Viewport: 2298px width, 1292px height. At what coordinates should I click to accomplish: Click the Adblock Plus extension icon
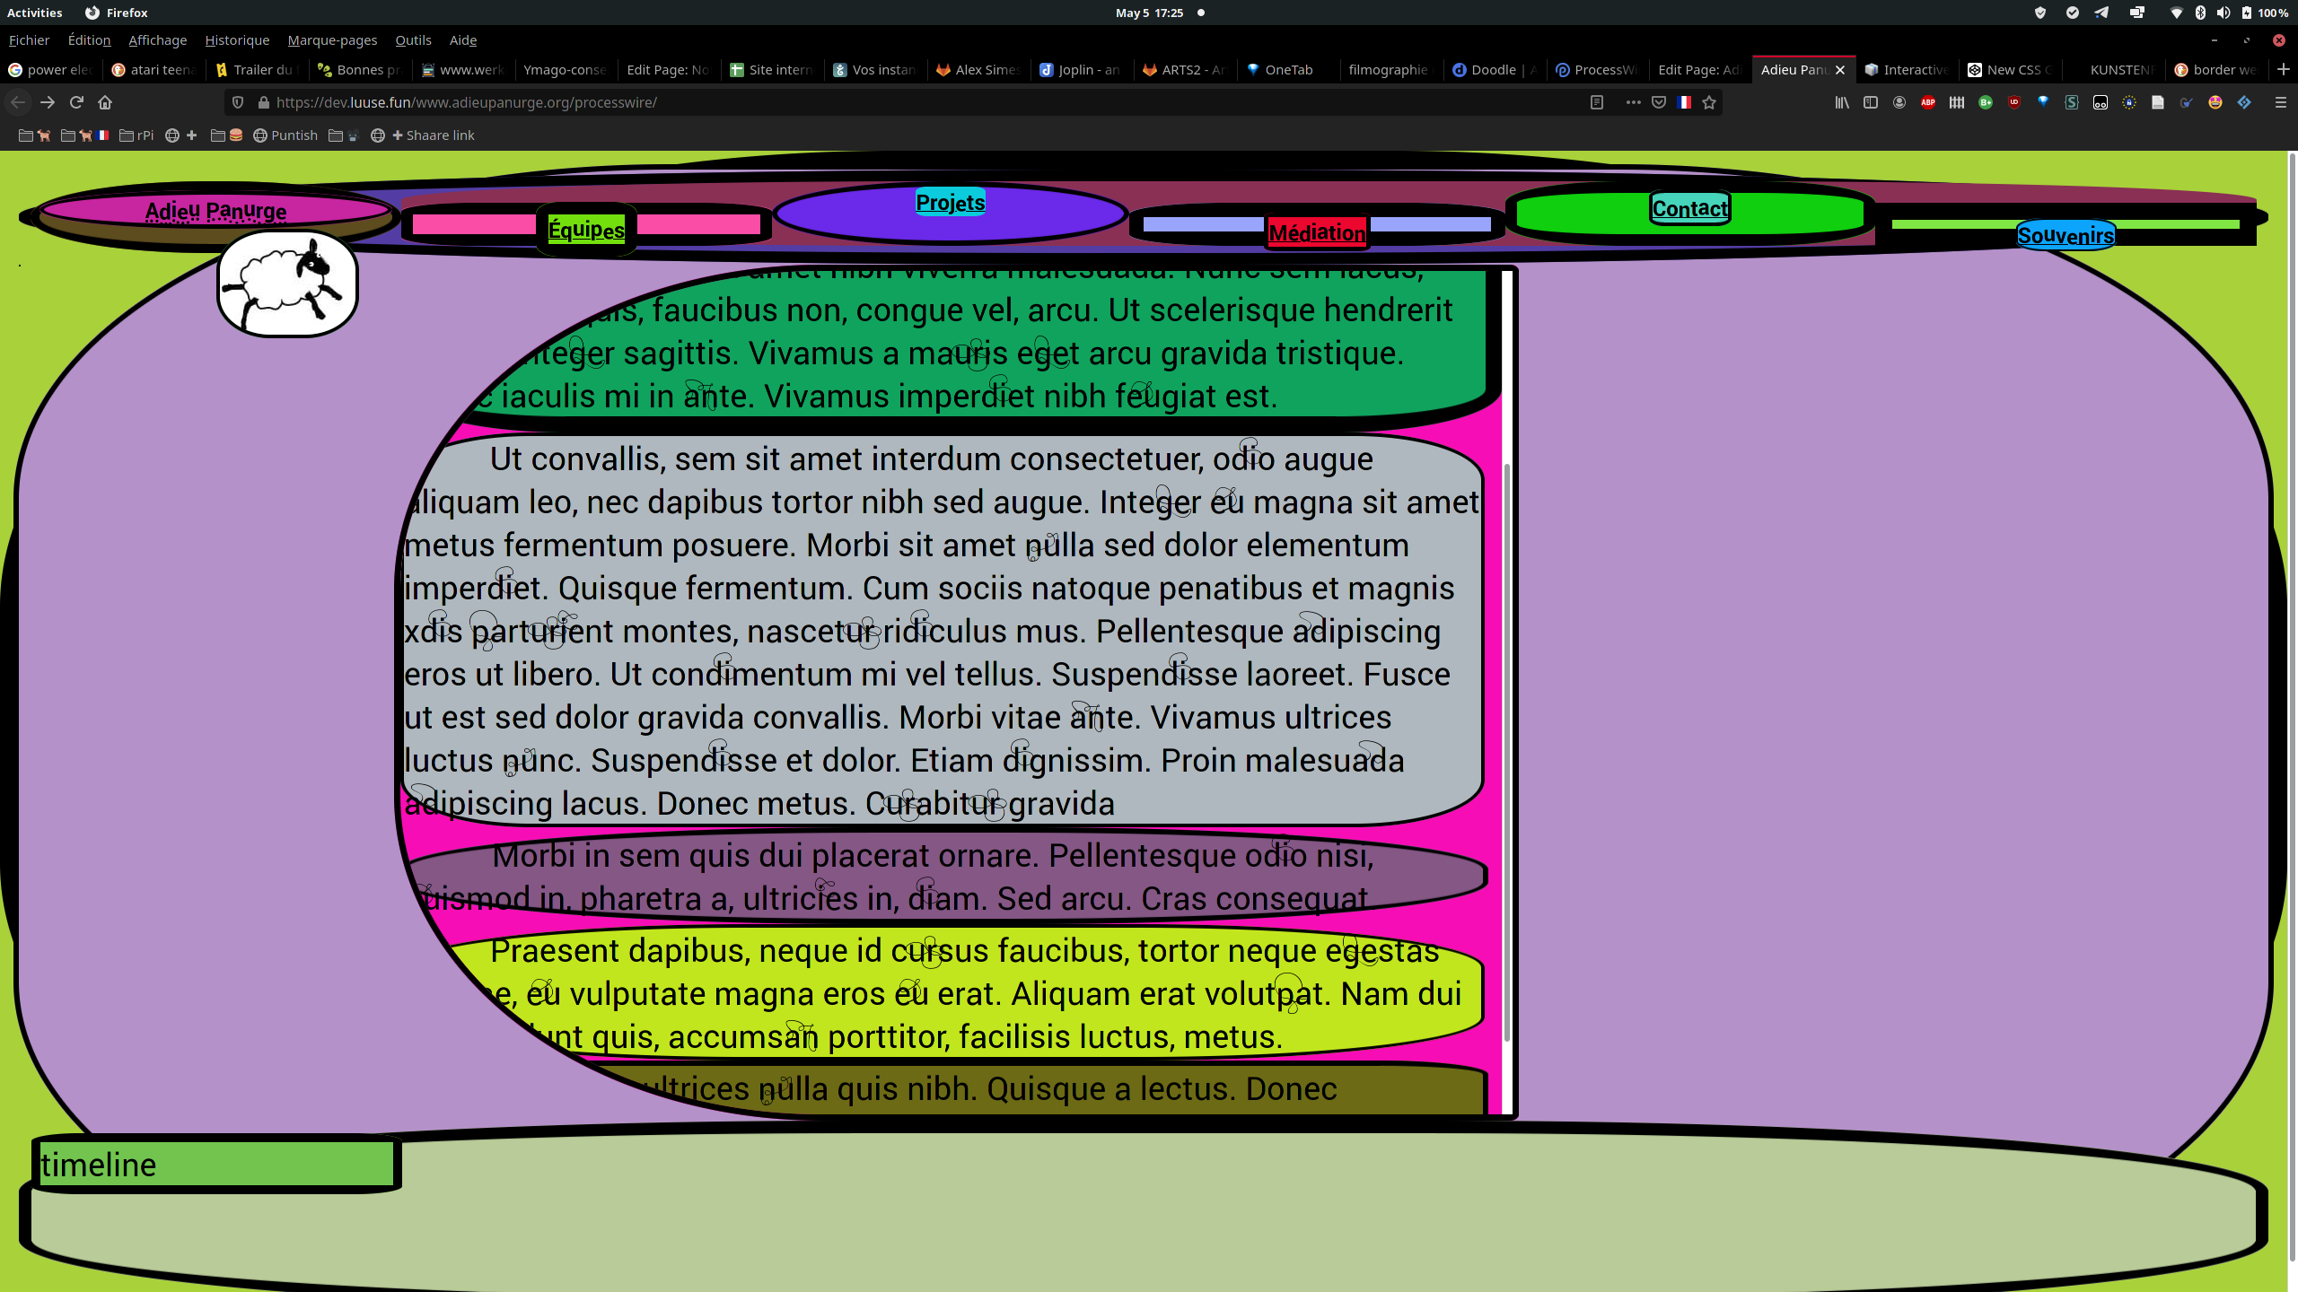[1927, 102]
